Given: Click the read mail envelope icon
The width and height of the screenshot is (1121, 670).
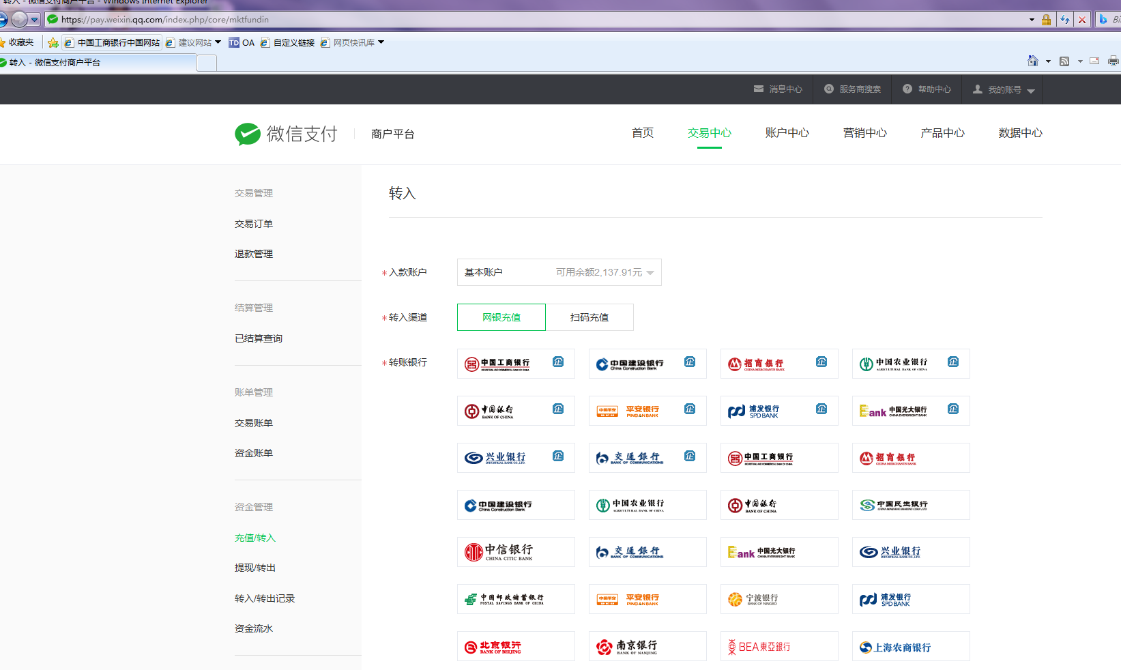Looking at the screenshot, I should [1094, 61].
